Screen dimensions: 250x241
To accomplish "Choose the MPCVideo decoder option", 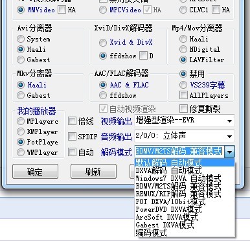I will (103, 10).
